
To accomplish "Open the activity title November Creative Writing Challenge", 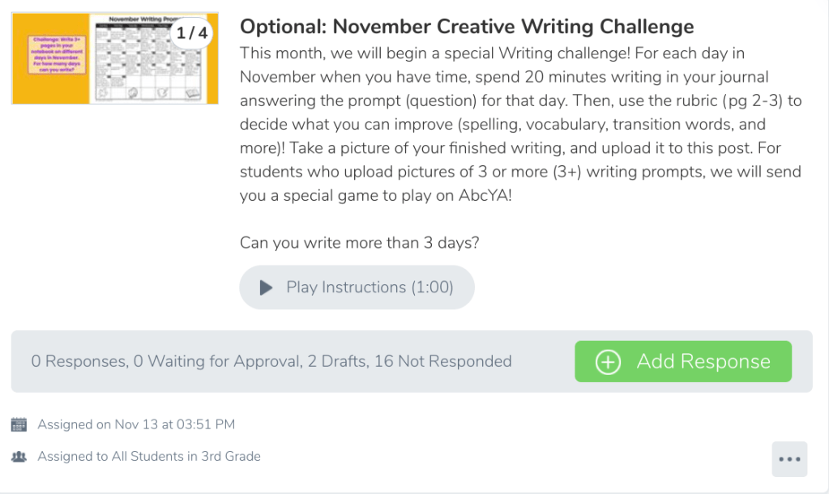I will (467, 27).
